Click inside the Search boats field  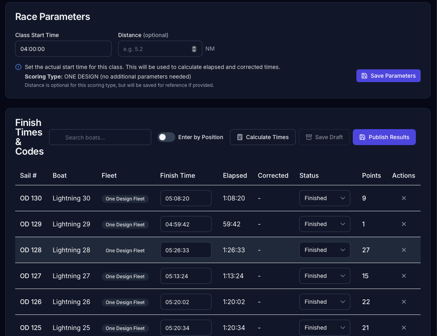click(100, 137)
